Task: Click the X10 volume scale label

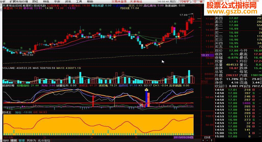Action: point(204,82)
